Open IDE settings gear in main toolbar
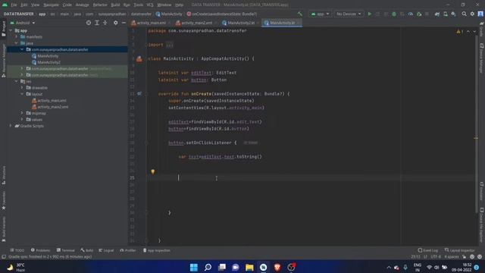Screen dimensions: 485x273 click(x=472, y=14)
